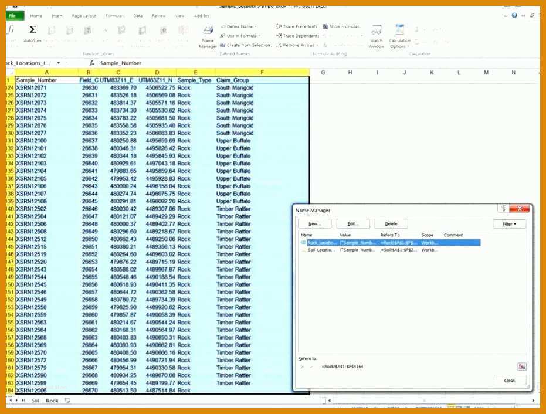Switch to the Page Layout ribbon tab
Image resolution: width=546 pixels, height=414 pixels.
tap(84, 16)
